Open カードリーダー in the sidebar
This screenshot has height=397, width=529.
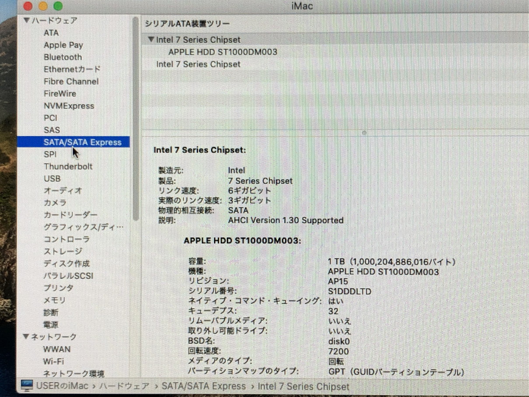coord(70,215)
